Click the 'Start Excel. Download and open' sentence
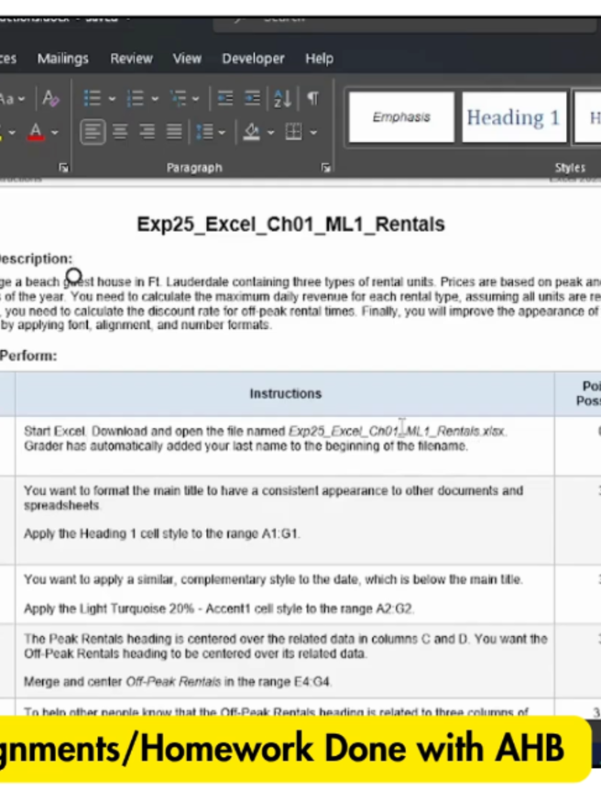Screen dimensions: 601x801 pos(265,431)
